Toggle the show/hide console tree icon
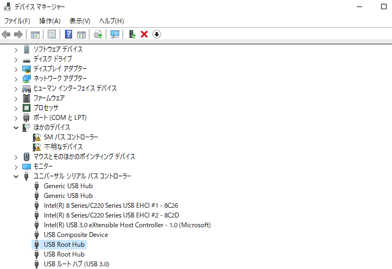Screen dimensions: 392x269 [x=35, y=34]
